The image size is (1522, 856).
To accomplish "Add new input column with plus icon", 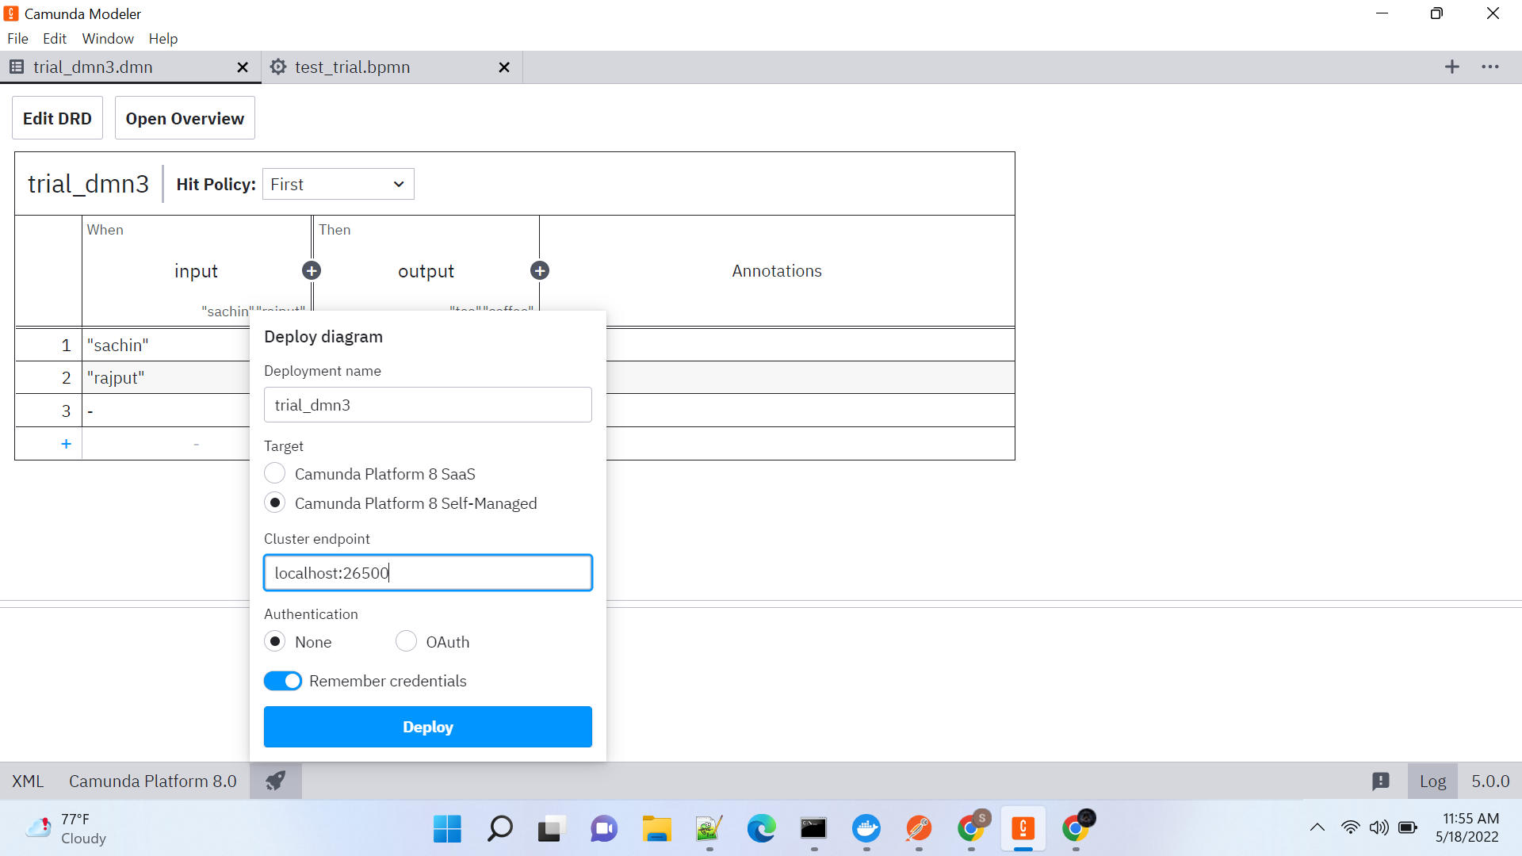I will tap(312, 271).
